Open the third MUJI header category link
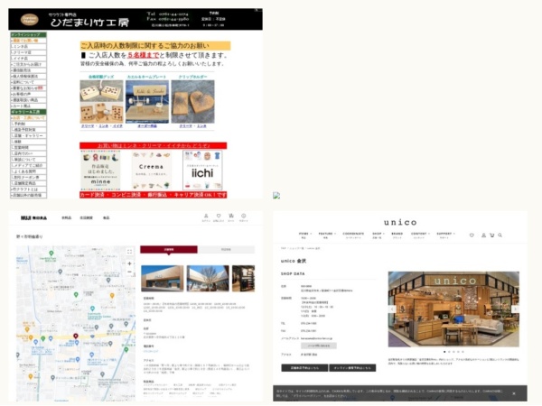Screen dimensions: 542x406 (106, 217)
